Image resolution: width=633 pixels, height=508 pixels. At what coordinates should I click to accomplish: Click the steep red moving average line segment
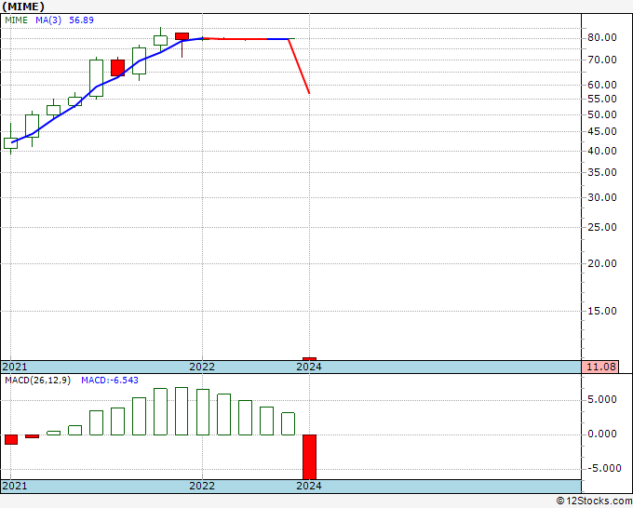click(x=299, y=66)
